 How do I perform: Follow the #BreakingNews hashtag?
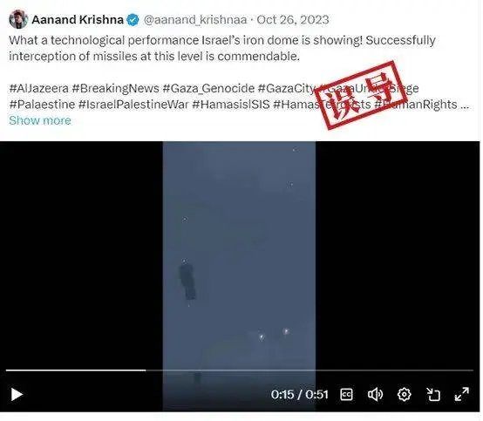tap(115, 89)
